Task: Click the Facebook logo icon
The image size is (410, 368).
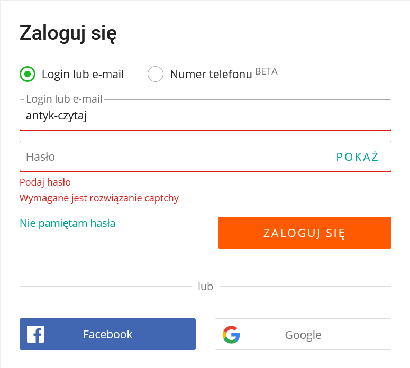Action: coord(35,334)
